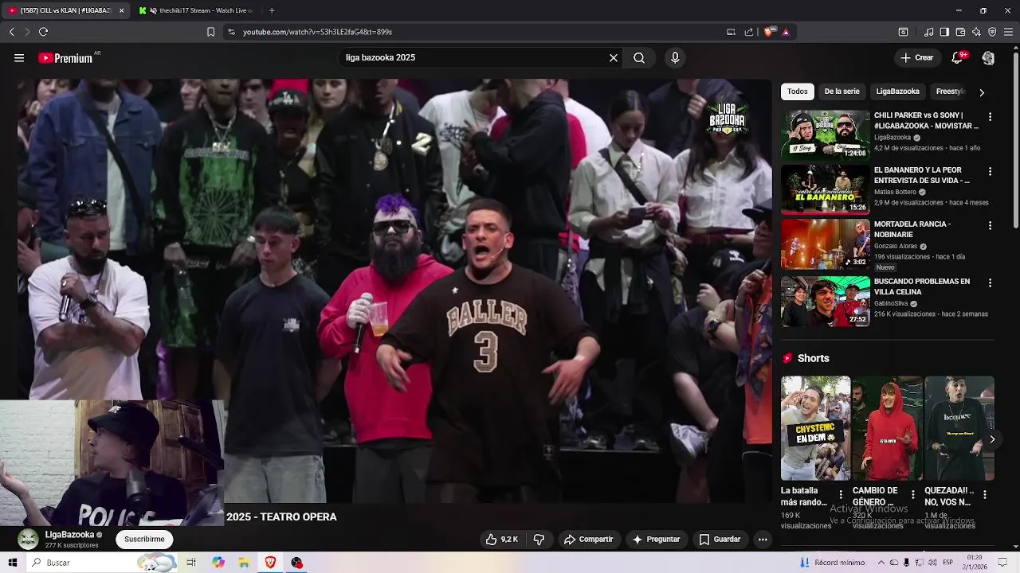Open File Explorer from the taskbar
The width and height of the screenshot is (1020, 573).
(x=244, y=563)
